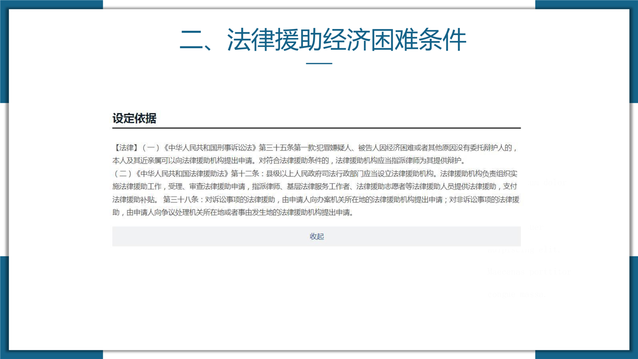Viewport: 638px width, 359px height.
Task: Click the 【法律】 label in the text
Action: coord(125,148)
